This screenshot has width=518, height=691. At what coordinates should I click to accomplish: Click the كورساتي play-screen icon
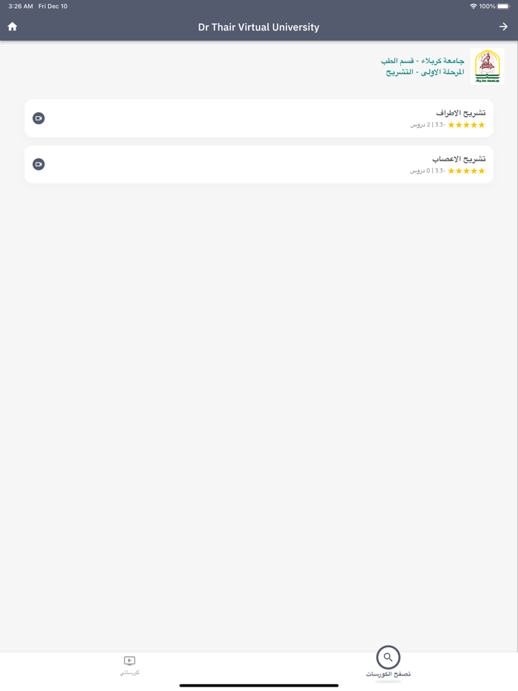pos(129,661)
